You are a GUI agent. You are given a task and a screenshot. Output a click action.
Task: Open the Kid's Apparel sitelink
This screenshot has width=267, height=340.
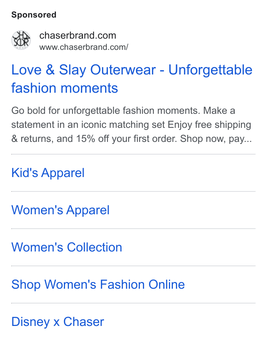point(48,173)
